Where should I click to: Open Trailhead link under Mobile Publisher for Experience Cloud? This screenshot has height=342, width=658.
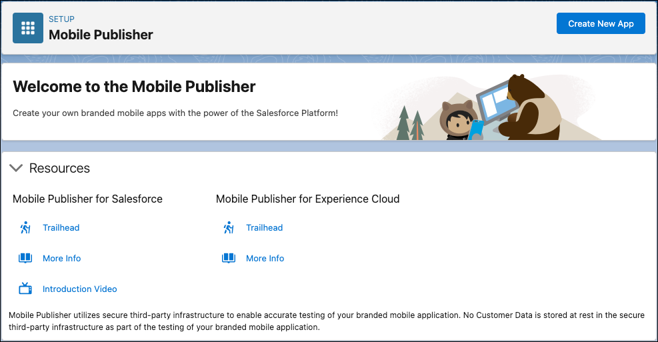point(265,227)
